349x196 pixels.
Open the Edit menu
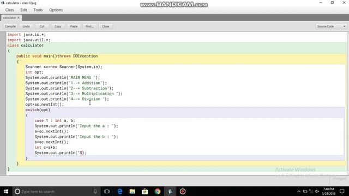[23, 10]
